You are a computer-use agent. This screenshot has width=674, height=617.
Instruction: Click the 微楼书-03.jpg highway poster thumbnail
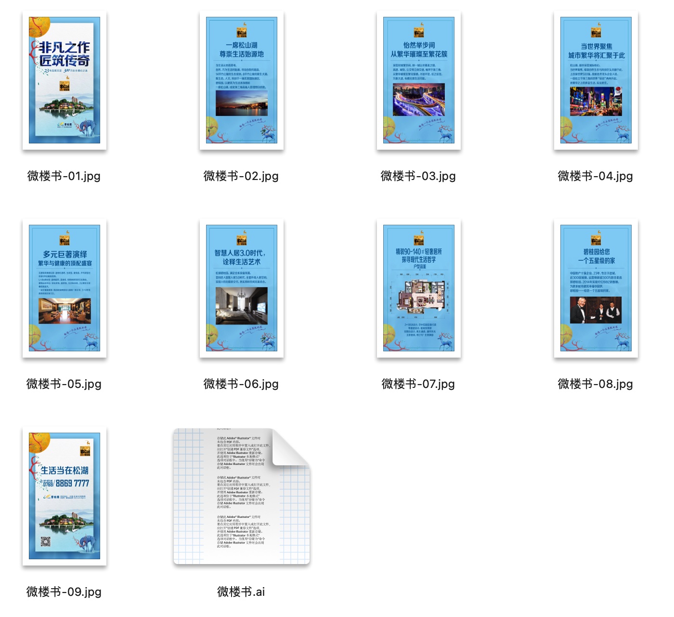[x=419, y=80]
